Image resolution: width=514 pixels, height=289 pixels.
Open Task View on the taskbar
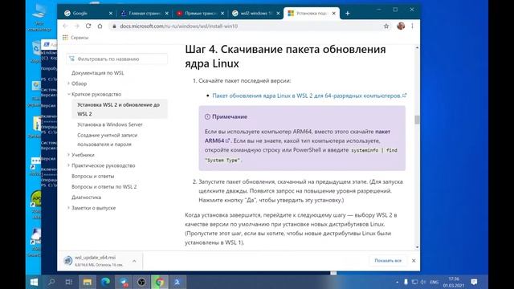(x=69, y=282)
